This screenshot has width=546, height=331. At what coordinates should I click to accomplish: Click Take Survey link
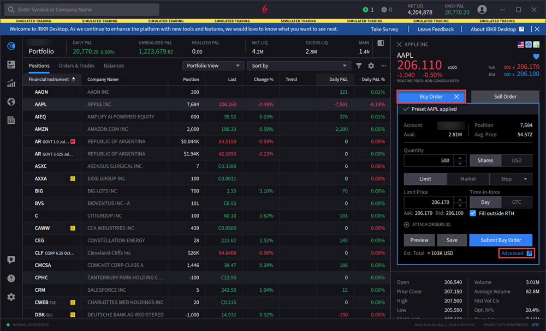click(384, 29)
